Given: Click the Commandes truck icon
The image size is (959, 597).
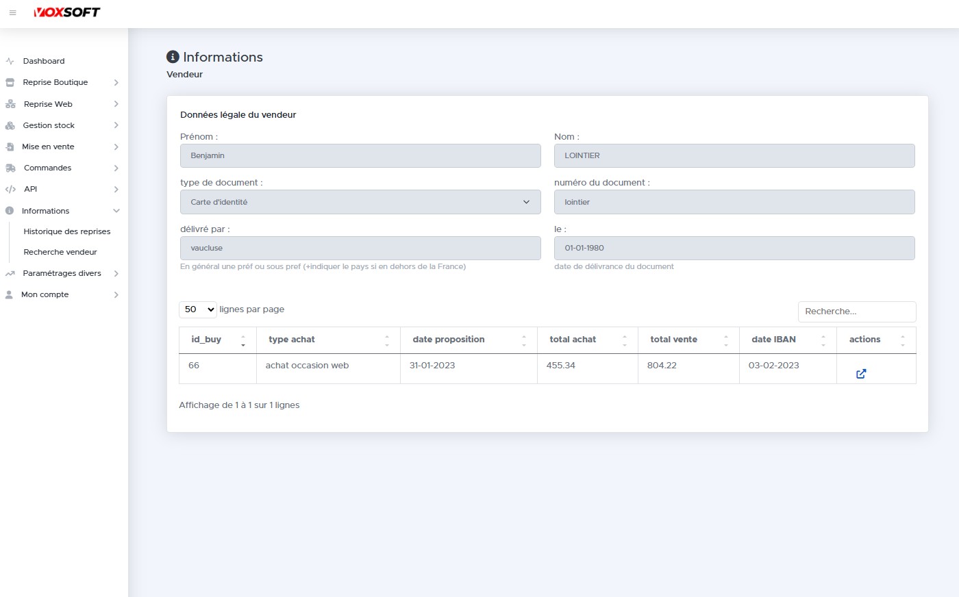Looking at the screenshot, I should coord(10,168).
